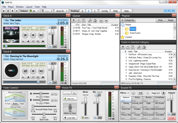Viewport: 178px width, 123px height.
Task: Search tracks in selected category
Action: (x=139, y=47)
